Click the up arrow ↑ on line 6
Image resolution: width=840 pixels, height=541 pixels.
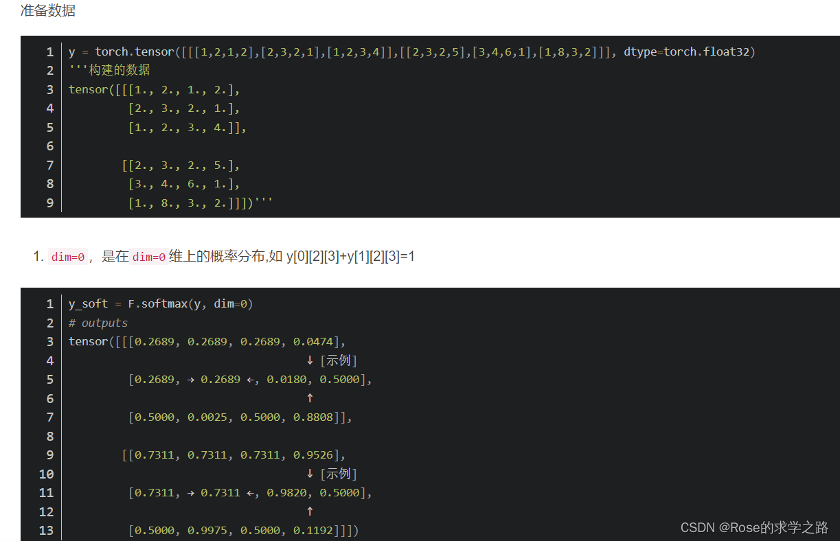[310, 398]
